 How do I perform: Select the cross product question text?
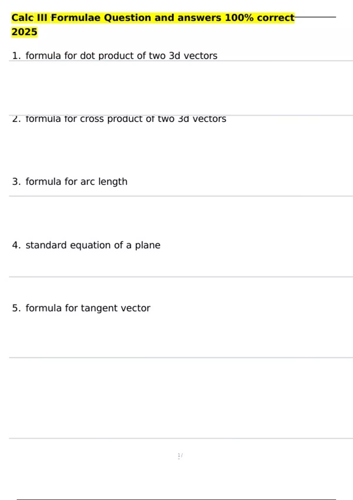click(x=126, y=119)
